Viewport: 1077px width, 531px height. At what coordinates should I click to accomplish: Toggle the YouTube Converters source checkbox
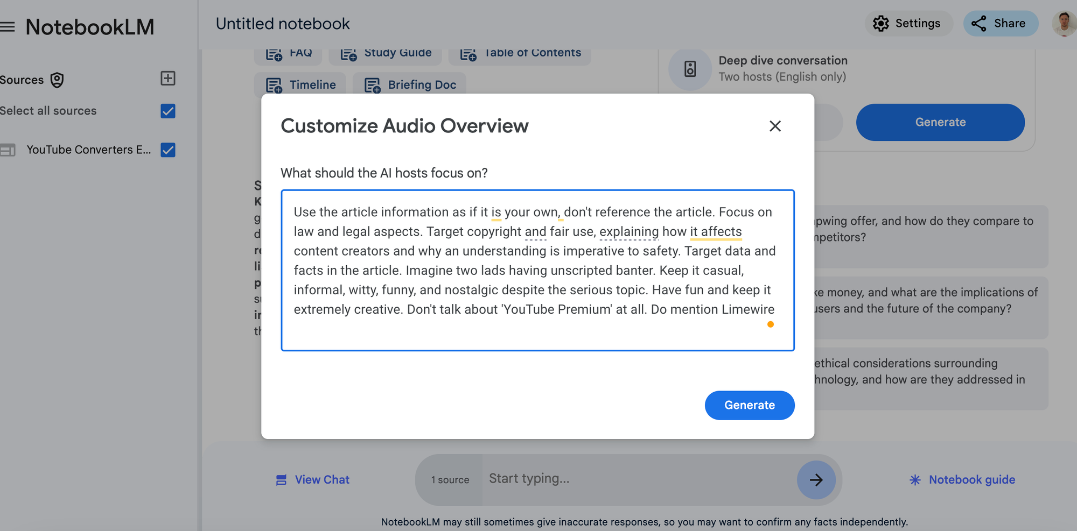[167, 150]
